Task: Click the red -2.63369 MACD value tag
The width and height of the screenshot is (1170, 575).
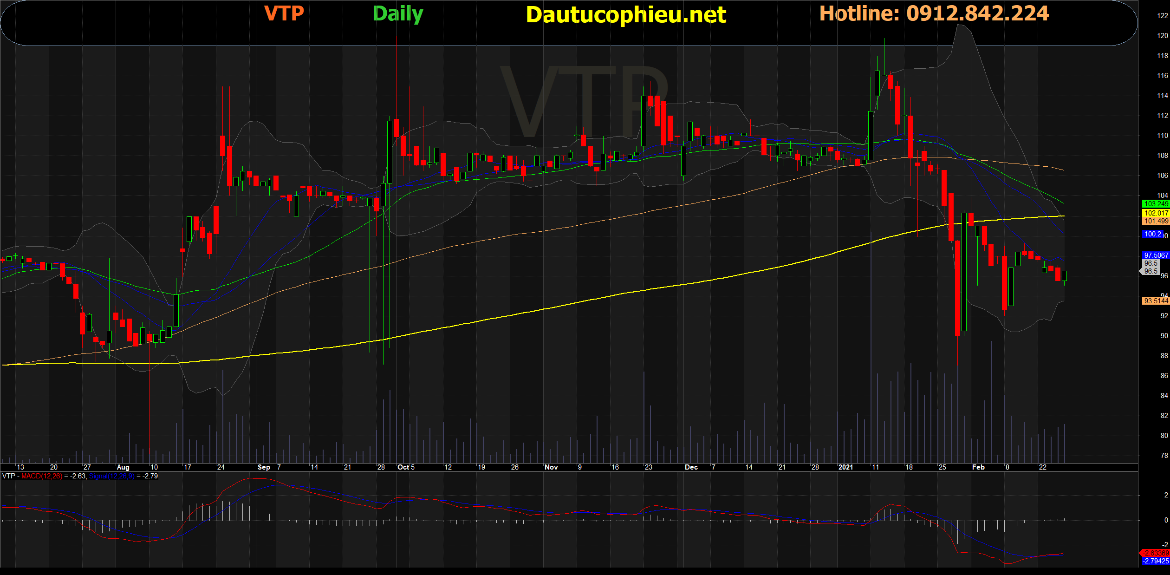Action: click(1155, 553)
